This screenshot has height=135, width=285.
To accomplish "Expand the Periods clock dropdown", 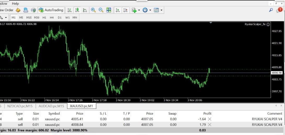I will coord(147,10).
